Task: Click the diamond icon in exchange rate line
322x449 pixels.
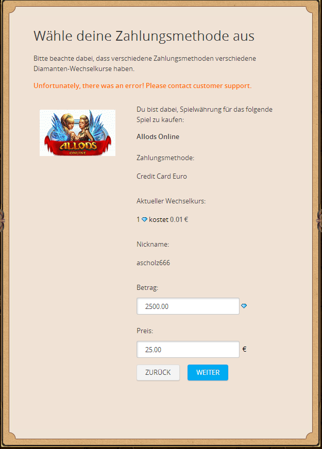Action: 144,220
